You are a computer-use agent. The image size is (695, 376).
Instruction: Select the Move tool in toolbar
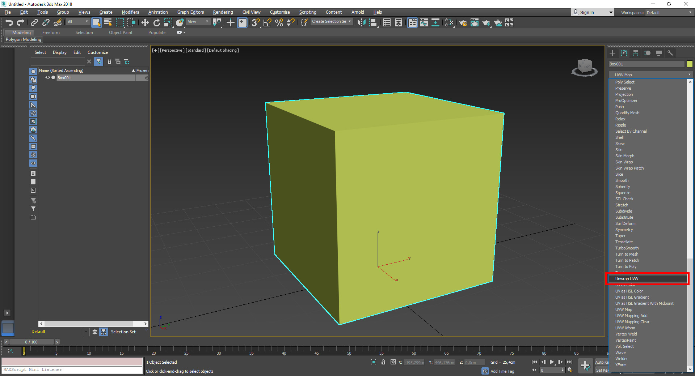[145, 23]
